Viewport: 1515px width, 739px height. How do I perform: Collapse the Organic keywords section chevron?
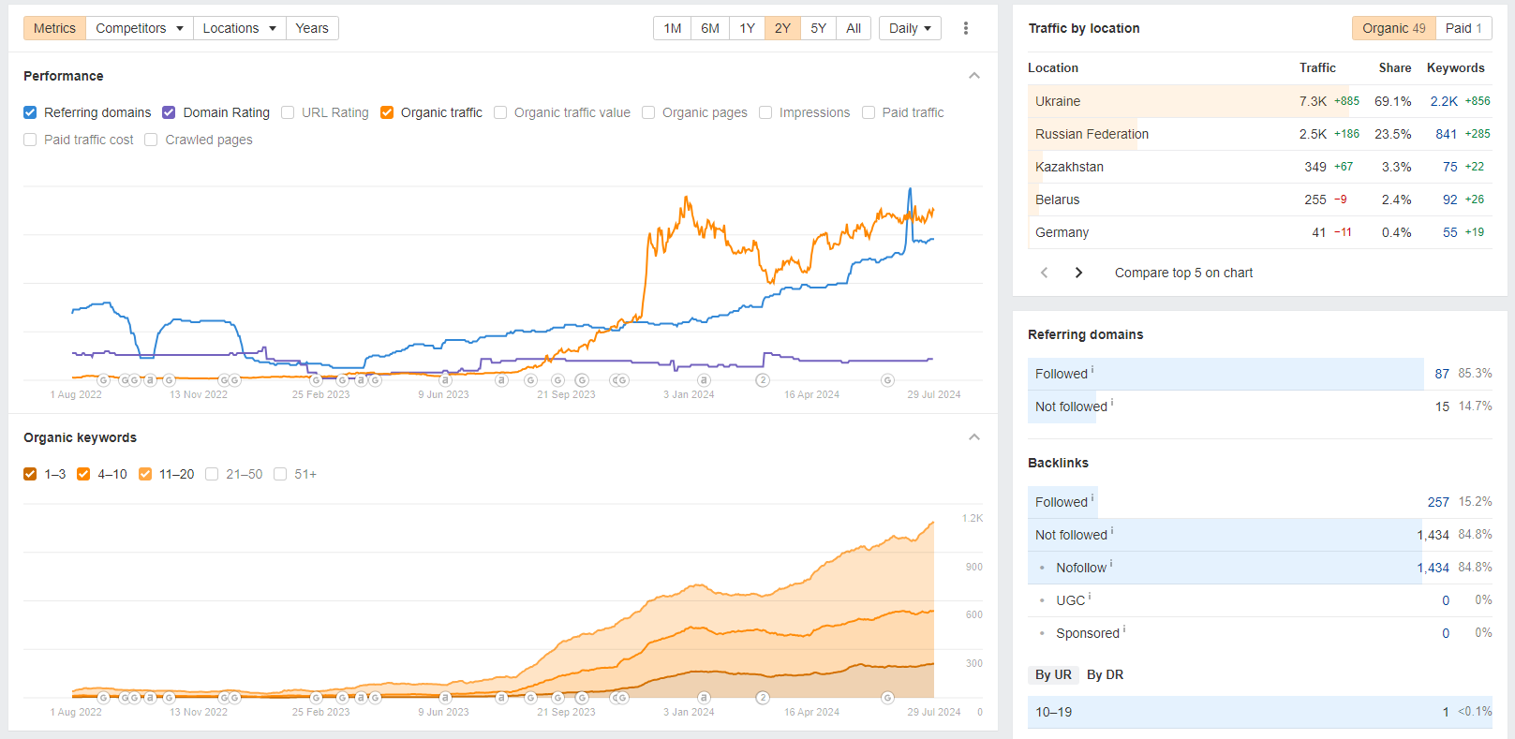[974, 437]
